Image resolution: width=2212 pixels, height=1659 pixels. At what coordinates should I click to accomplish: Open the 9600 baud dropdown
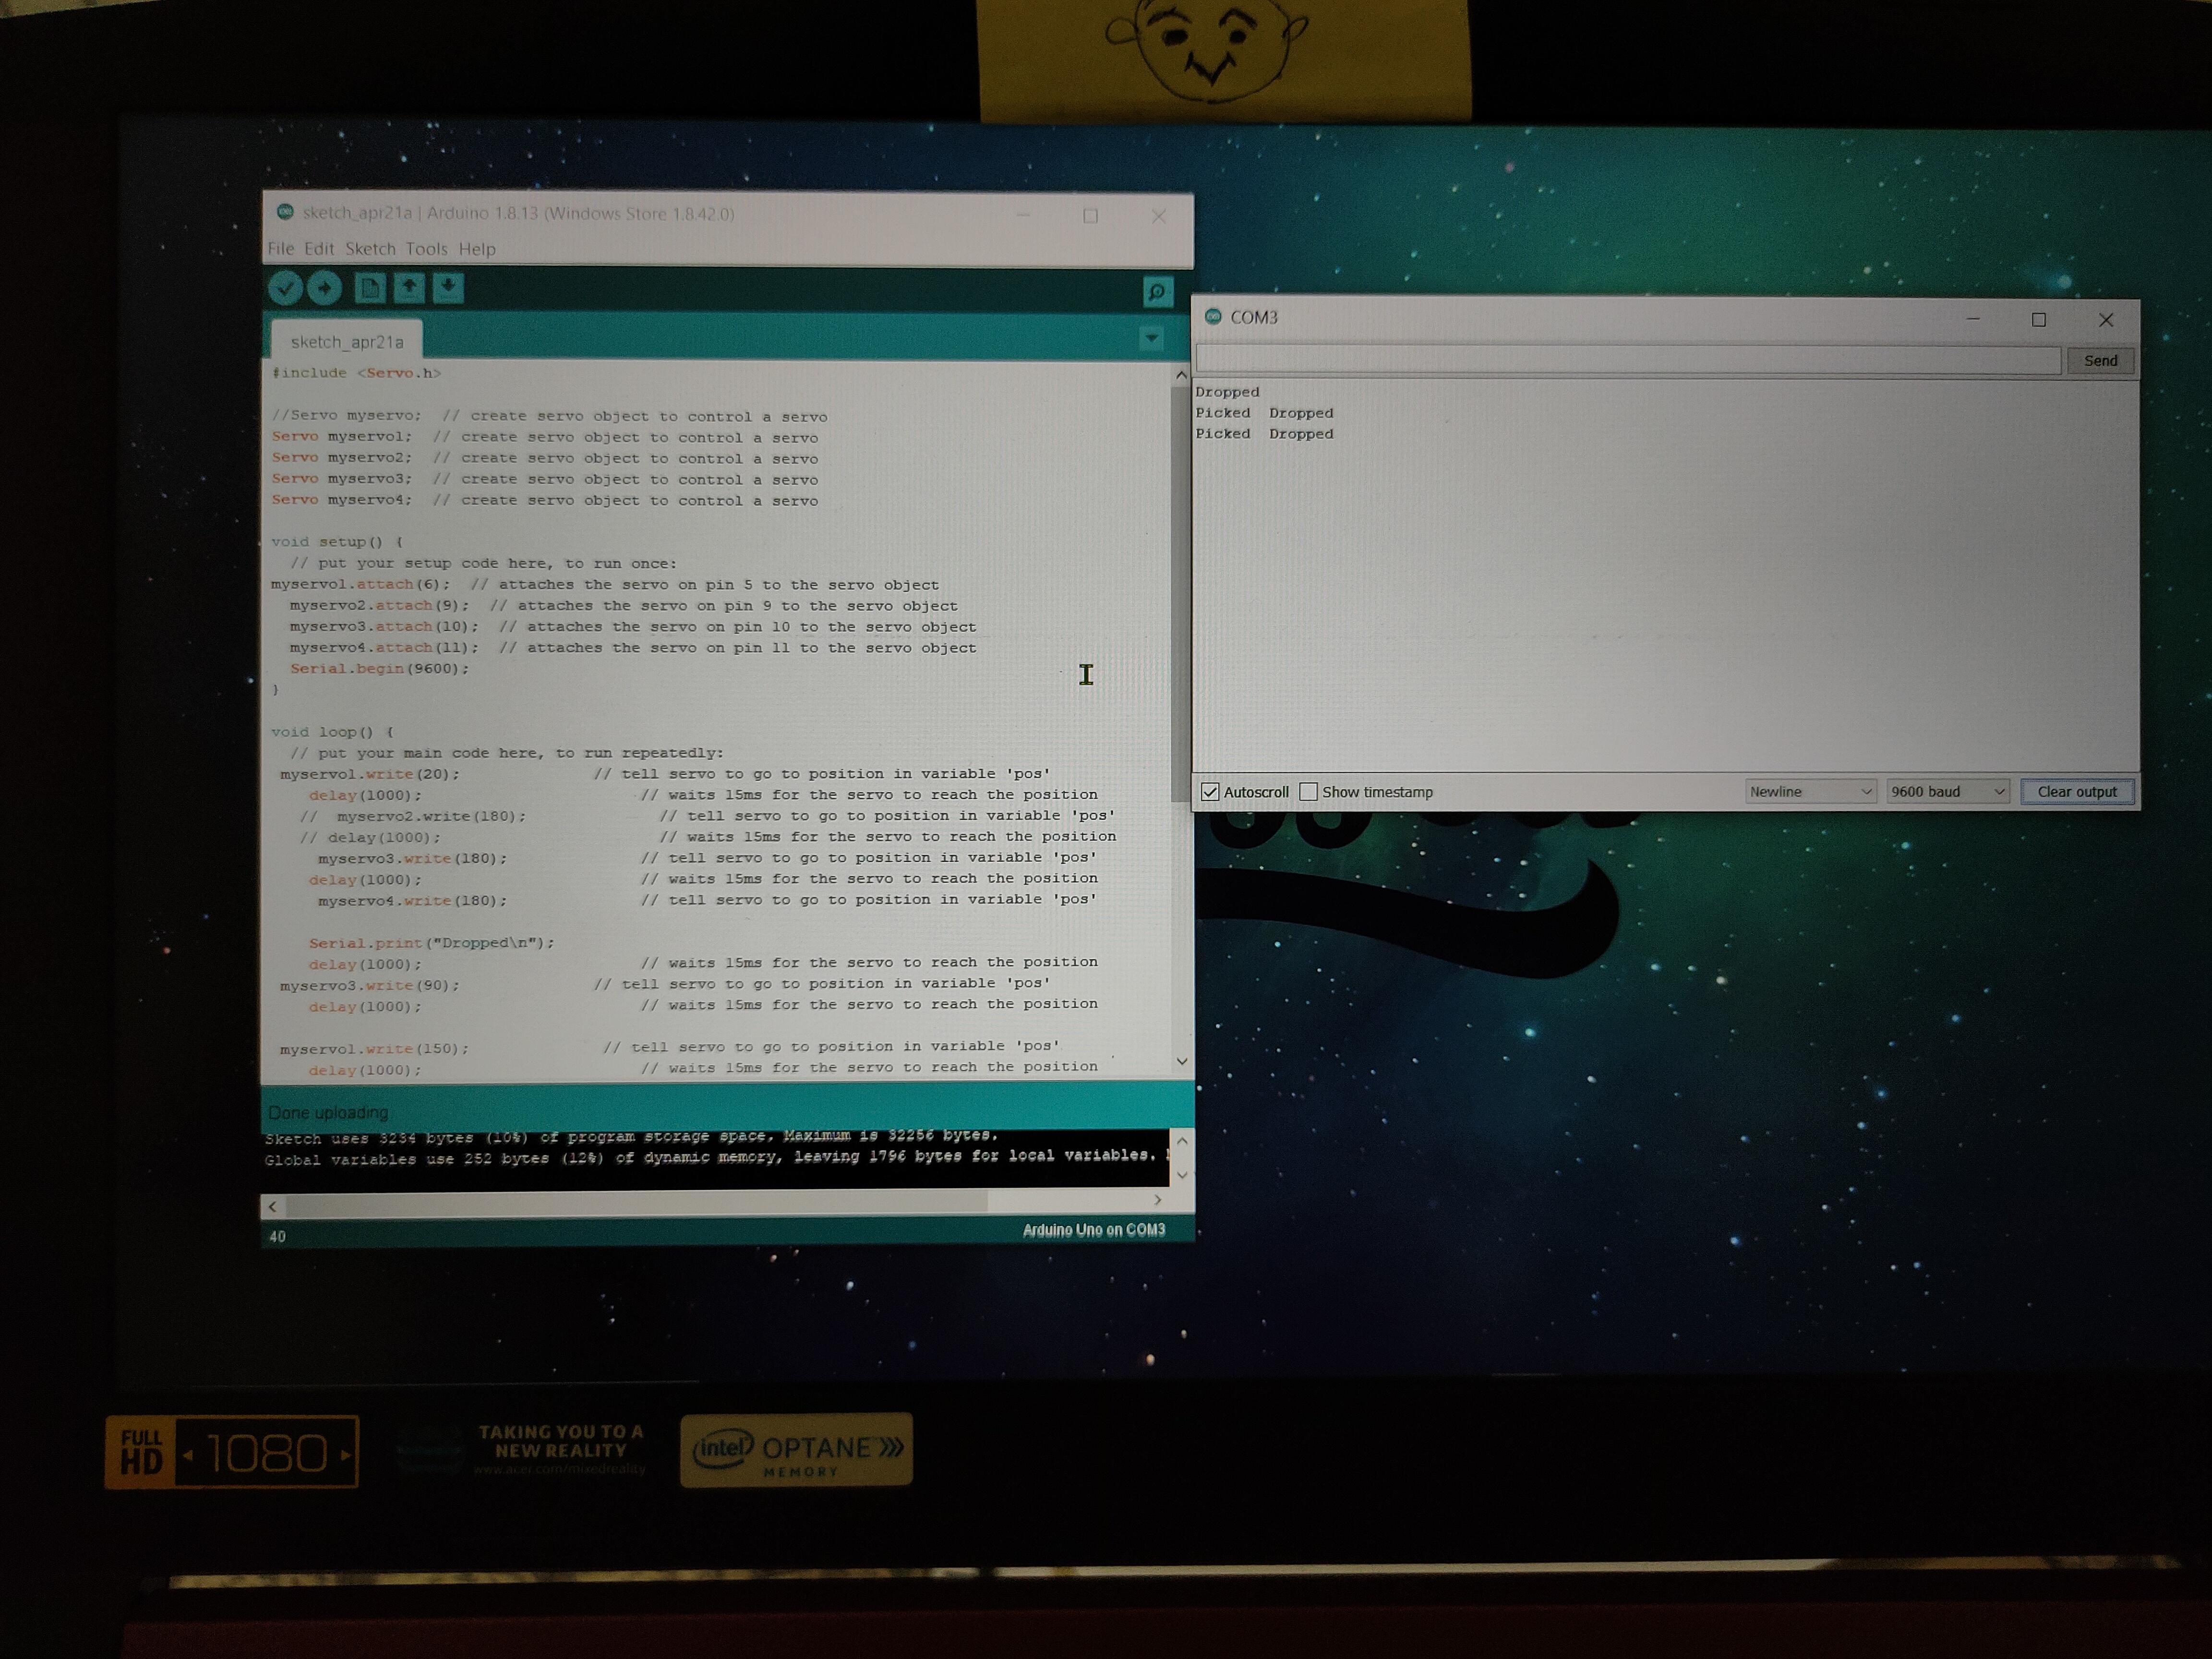point(1947,792)
